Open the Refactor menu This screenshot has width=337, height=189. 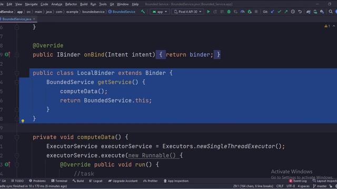(x=71, y=4)
